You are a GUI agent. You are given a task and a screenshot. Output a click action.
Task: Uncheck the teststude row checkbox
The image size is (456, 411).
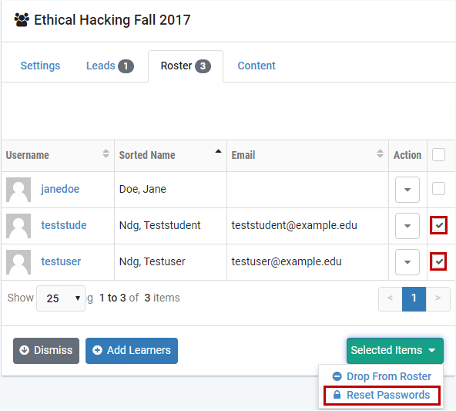438,225
